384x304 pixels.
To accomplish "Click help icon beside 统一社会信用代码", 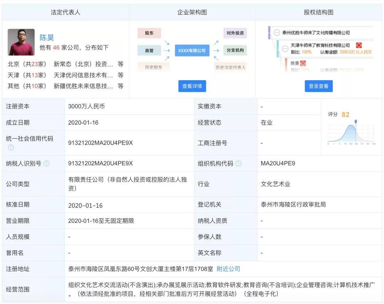I will click(x=11, y=147).
